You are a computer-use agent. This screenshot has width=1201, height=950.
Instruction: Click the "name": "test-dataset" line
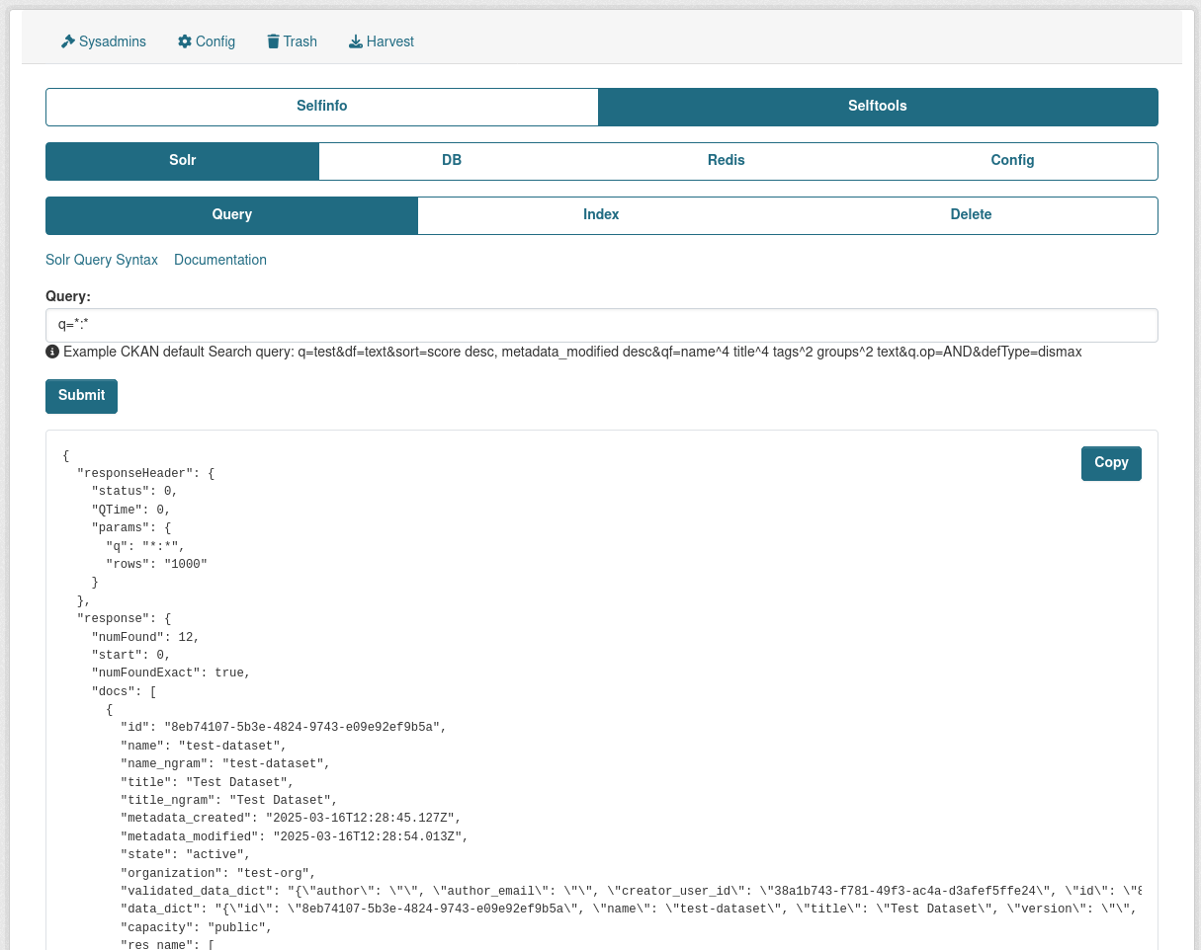[x=204, y=747]
